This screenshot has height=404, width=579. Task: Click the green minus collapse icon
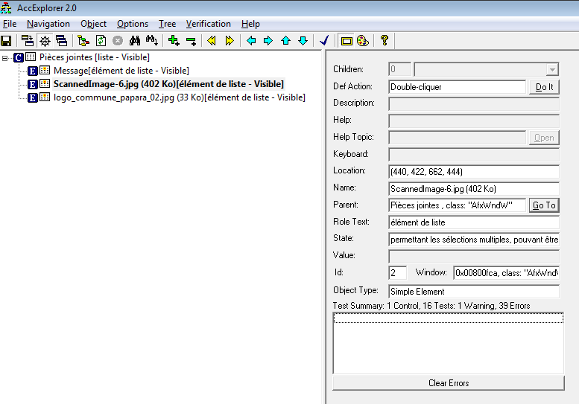click(x=191, y=40)
